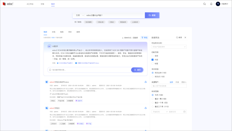Screen dimensions: 232x131
Task: Switch to the 知识 results tab
Action: click(x=45, y=32)
